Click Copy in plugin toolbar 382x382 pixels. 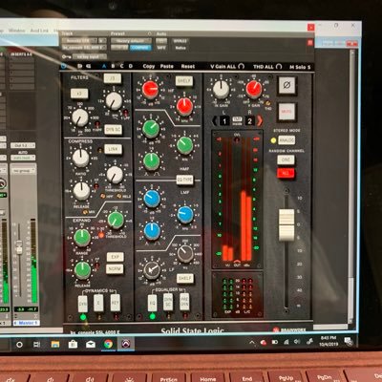pos(149,66)
